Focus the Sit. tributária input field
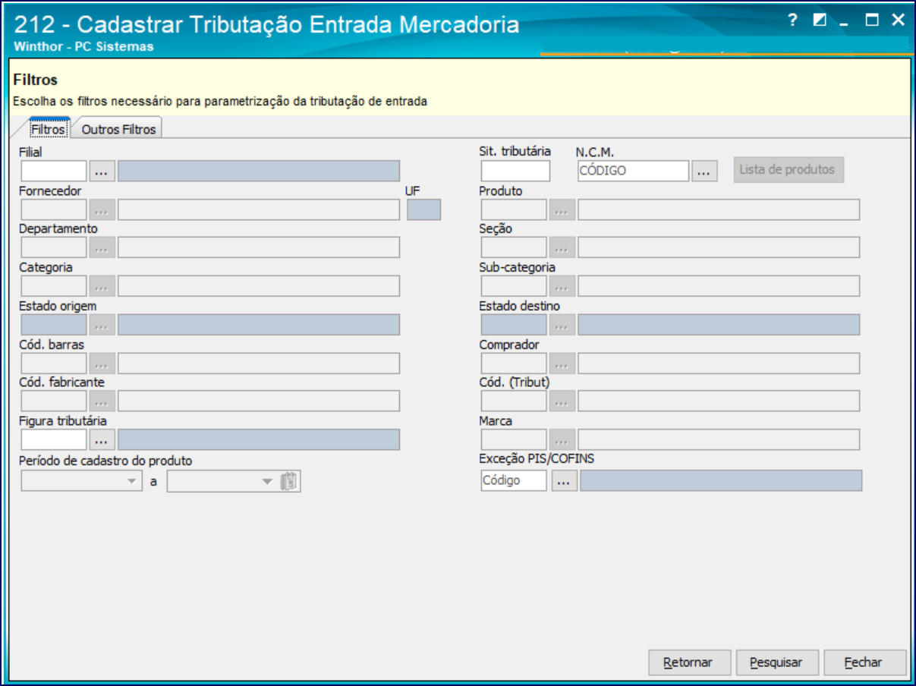Viewport: 916px width, 686px height. point(515,171)
